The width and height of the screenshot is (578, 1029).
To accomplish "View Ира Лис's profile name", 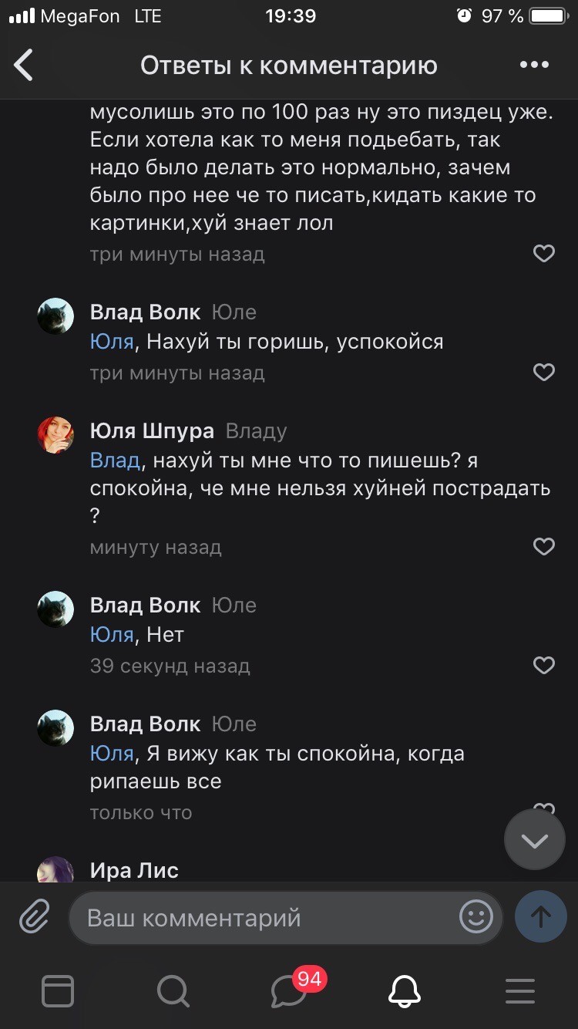I will pos(133,870).
